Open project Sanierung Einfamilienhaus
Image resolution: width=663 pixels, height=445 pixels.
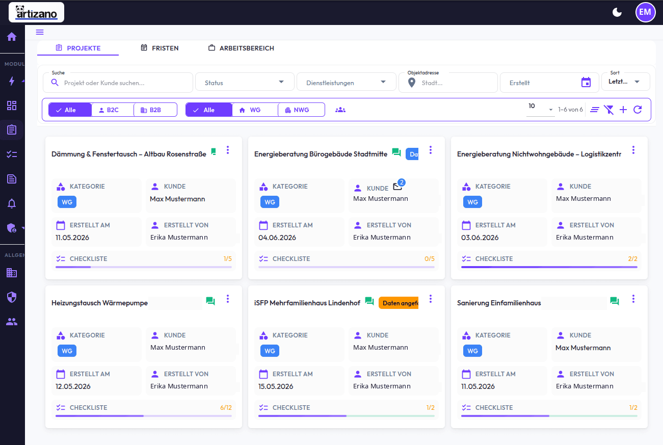coord(499,303)
